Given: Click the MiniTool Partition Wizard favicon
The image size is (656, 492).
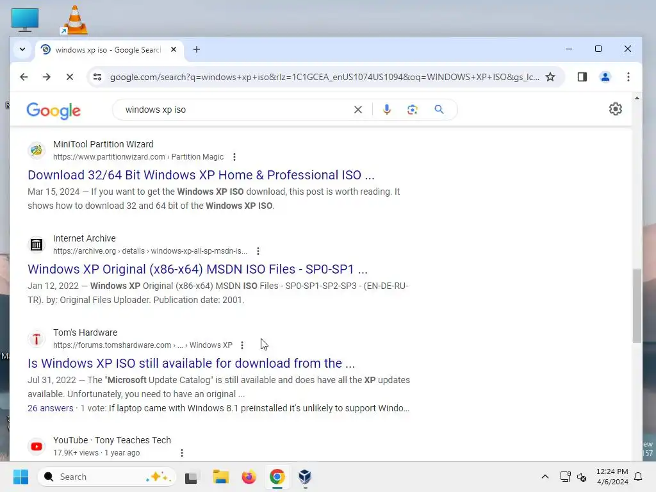Looking at the screenshot, I should (x=37, y=150).
